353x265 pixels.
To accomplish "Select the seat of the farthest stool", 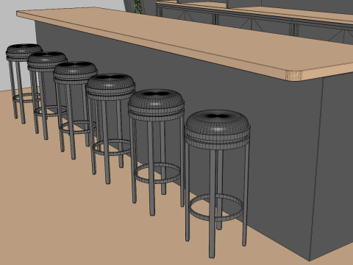I will 24,52.
